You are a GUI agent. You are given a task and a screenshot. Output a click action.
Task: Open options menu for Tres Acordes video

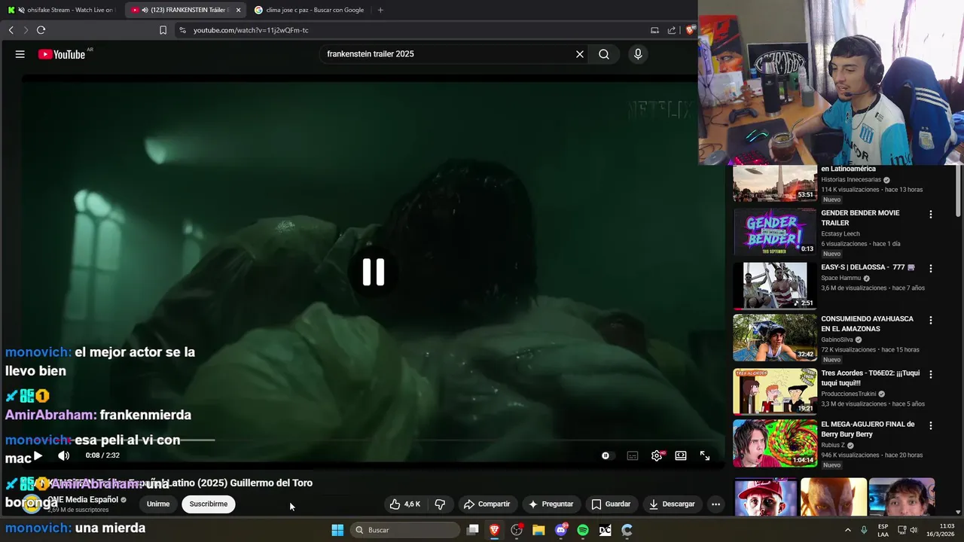930,374
